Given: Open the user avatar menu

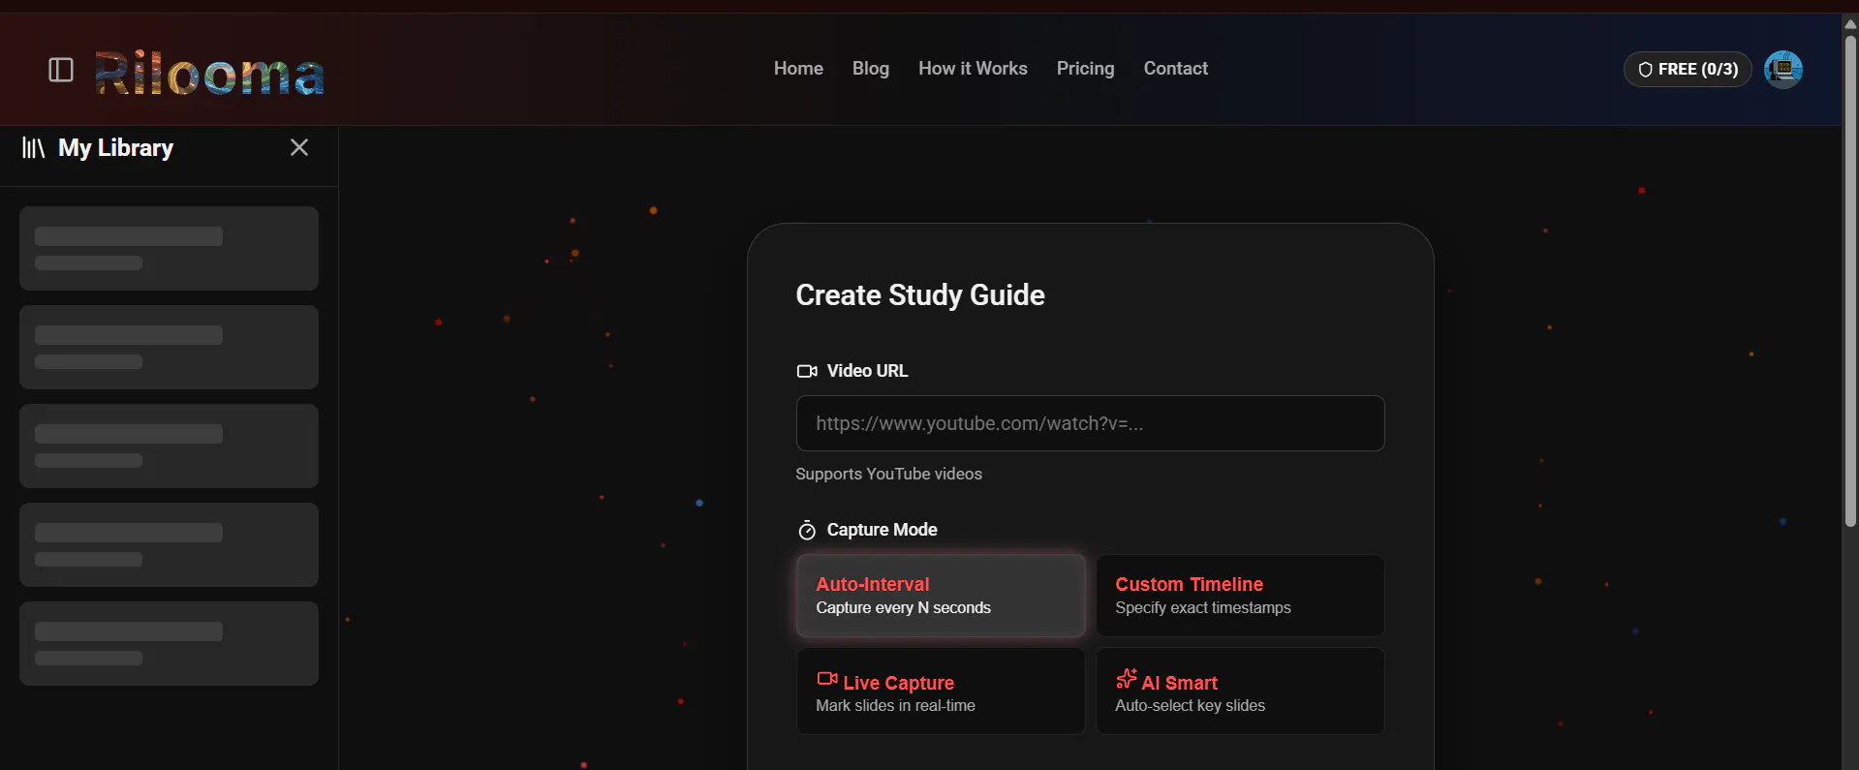Looking at the screenshot, I should click(1782, 70).
